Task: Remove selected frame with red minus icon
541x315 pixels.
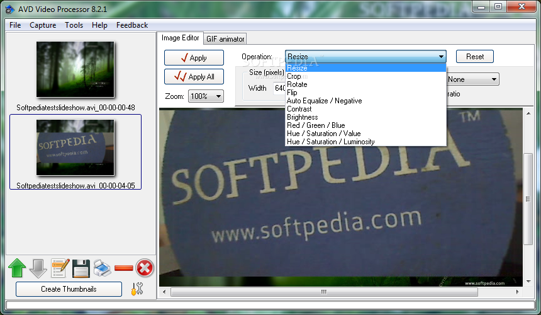Action: pyautogui.click(x=123, y=268)
